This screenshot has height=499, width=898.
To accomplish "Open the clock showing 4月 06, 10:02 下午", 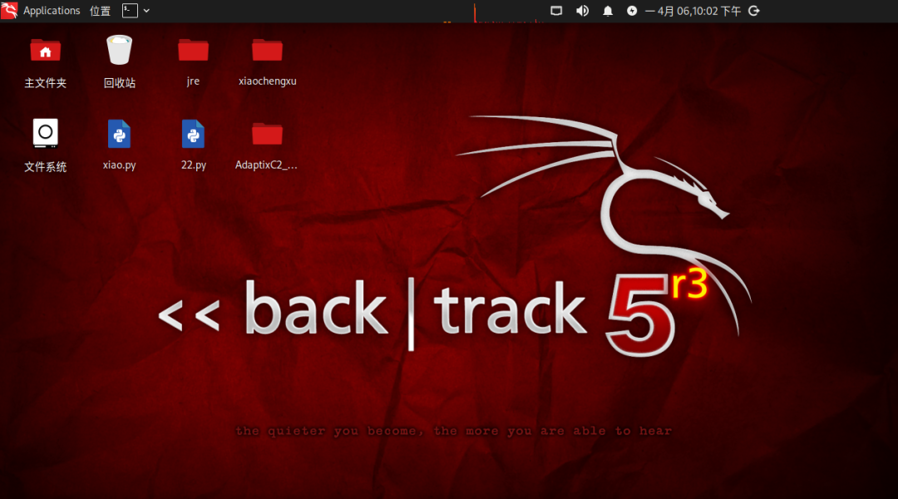I will pyautogui.click(x=693, y=11).
